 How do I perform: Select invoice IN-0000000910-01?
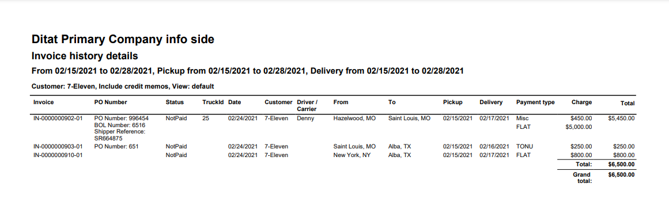pos(58,155)
